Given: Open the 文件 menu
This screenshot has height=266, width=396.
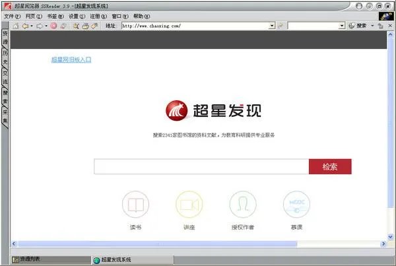Looking at the screenshot, I should coord(12,17).
